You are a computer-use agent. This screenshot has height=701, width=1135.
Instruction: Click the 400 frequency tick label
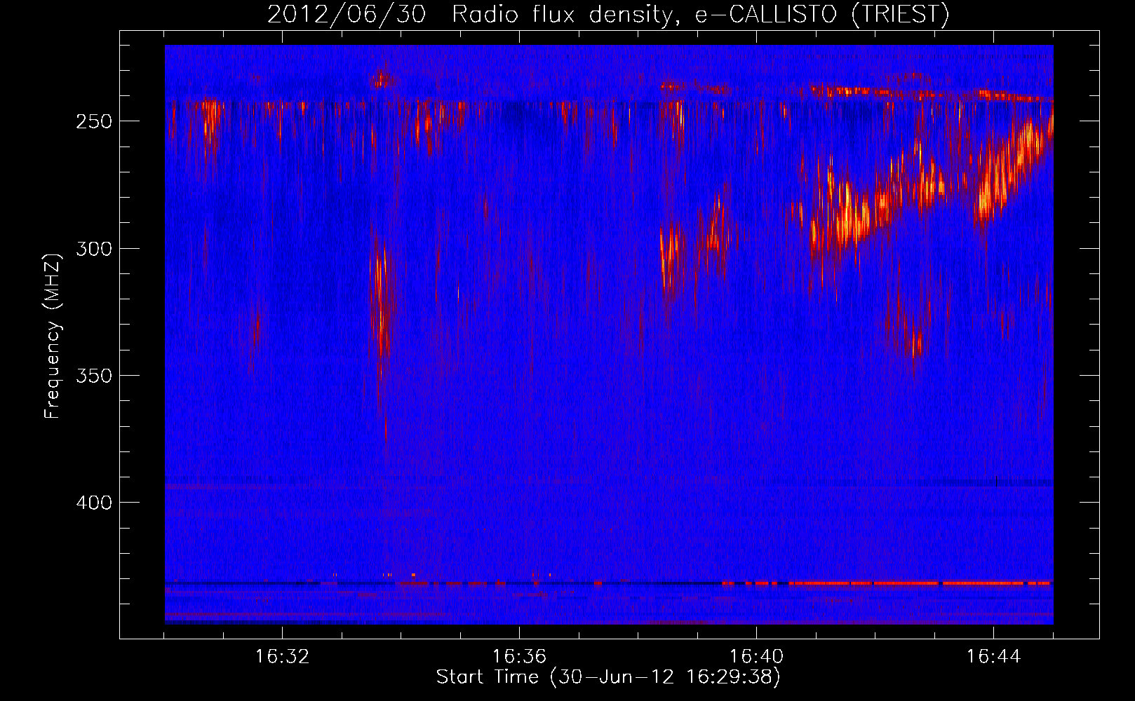click(93, 502)
